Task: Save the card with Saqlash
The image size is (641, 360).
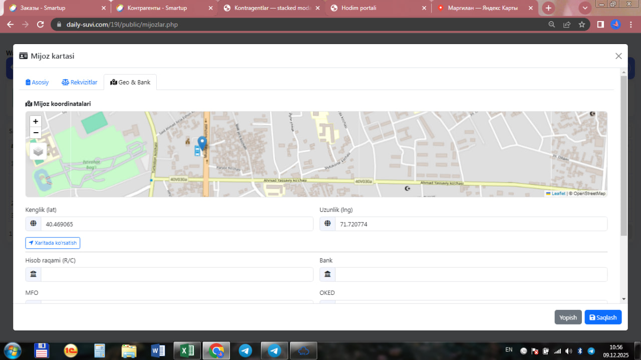Action: pos(603,317)
